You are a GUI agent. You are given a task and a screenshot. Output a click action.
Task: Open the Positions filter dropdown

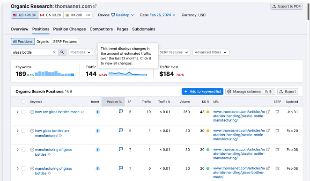point(81,52)
